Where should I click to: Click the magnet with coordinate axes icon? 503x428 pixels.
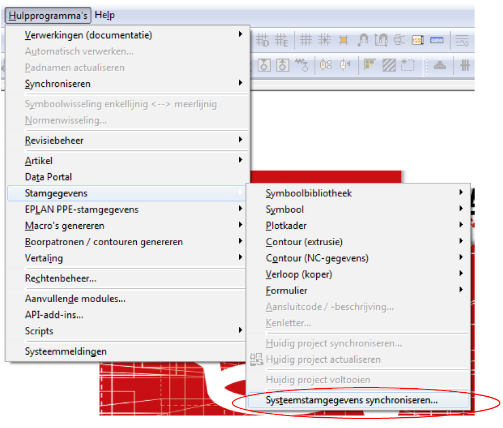(381, 40)
